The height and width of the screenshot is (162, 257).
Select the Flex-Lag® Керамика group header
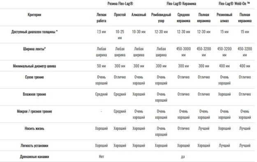(181, 4)
